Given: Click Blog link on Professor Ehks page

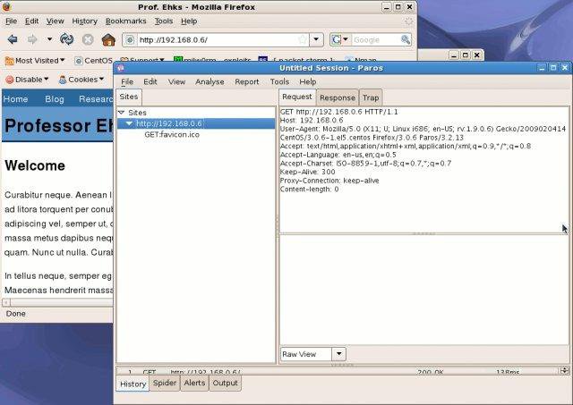Looking at the screenshot, I should (55, 99).
